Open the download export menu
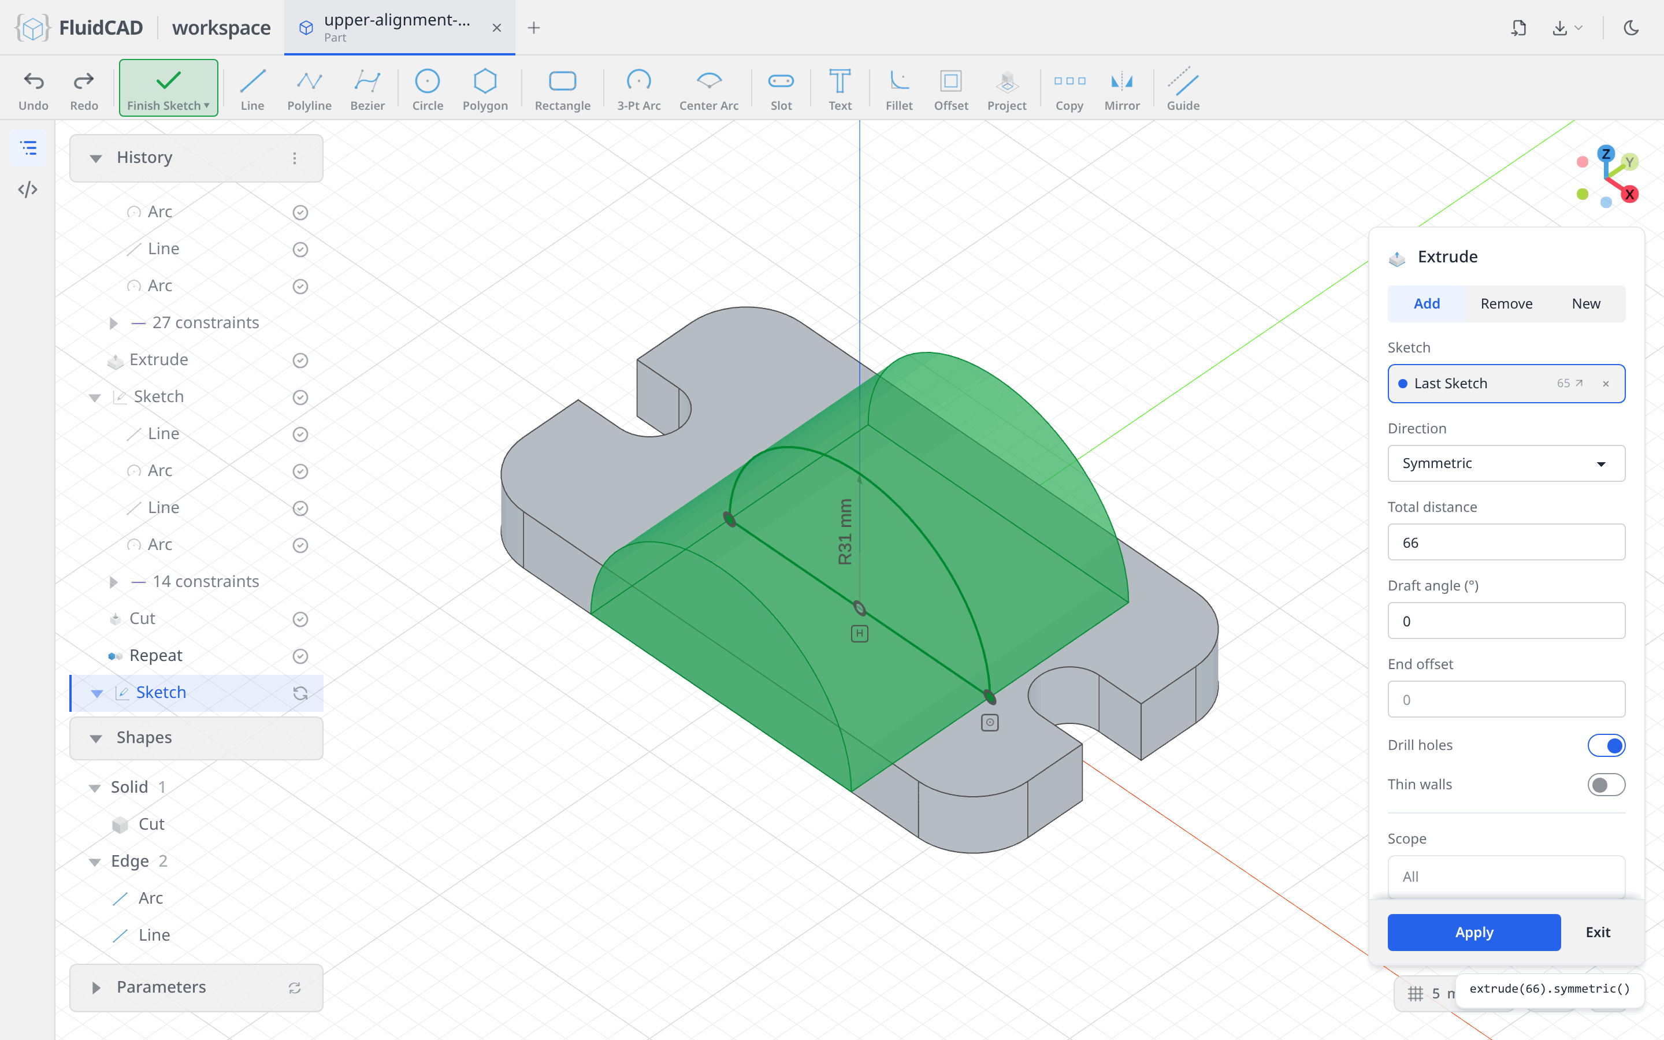This screenshot has width=1664, height=1040. [x=1567, y=28]
